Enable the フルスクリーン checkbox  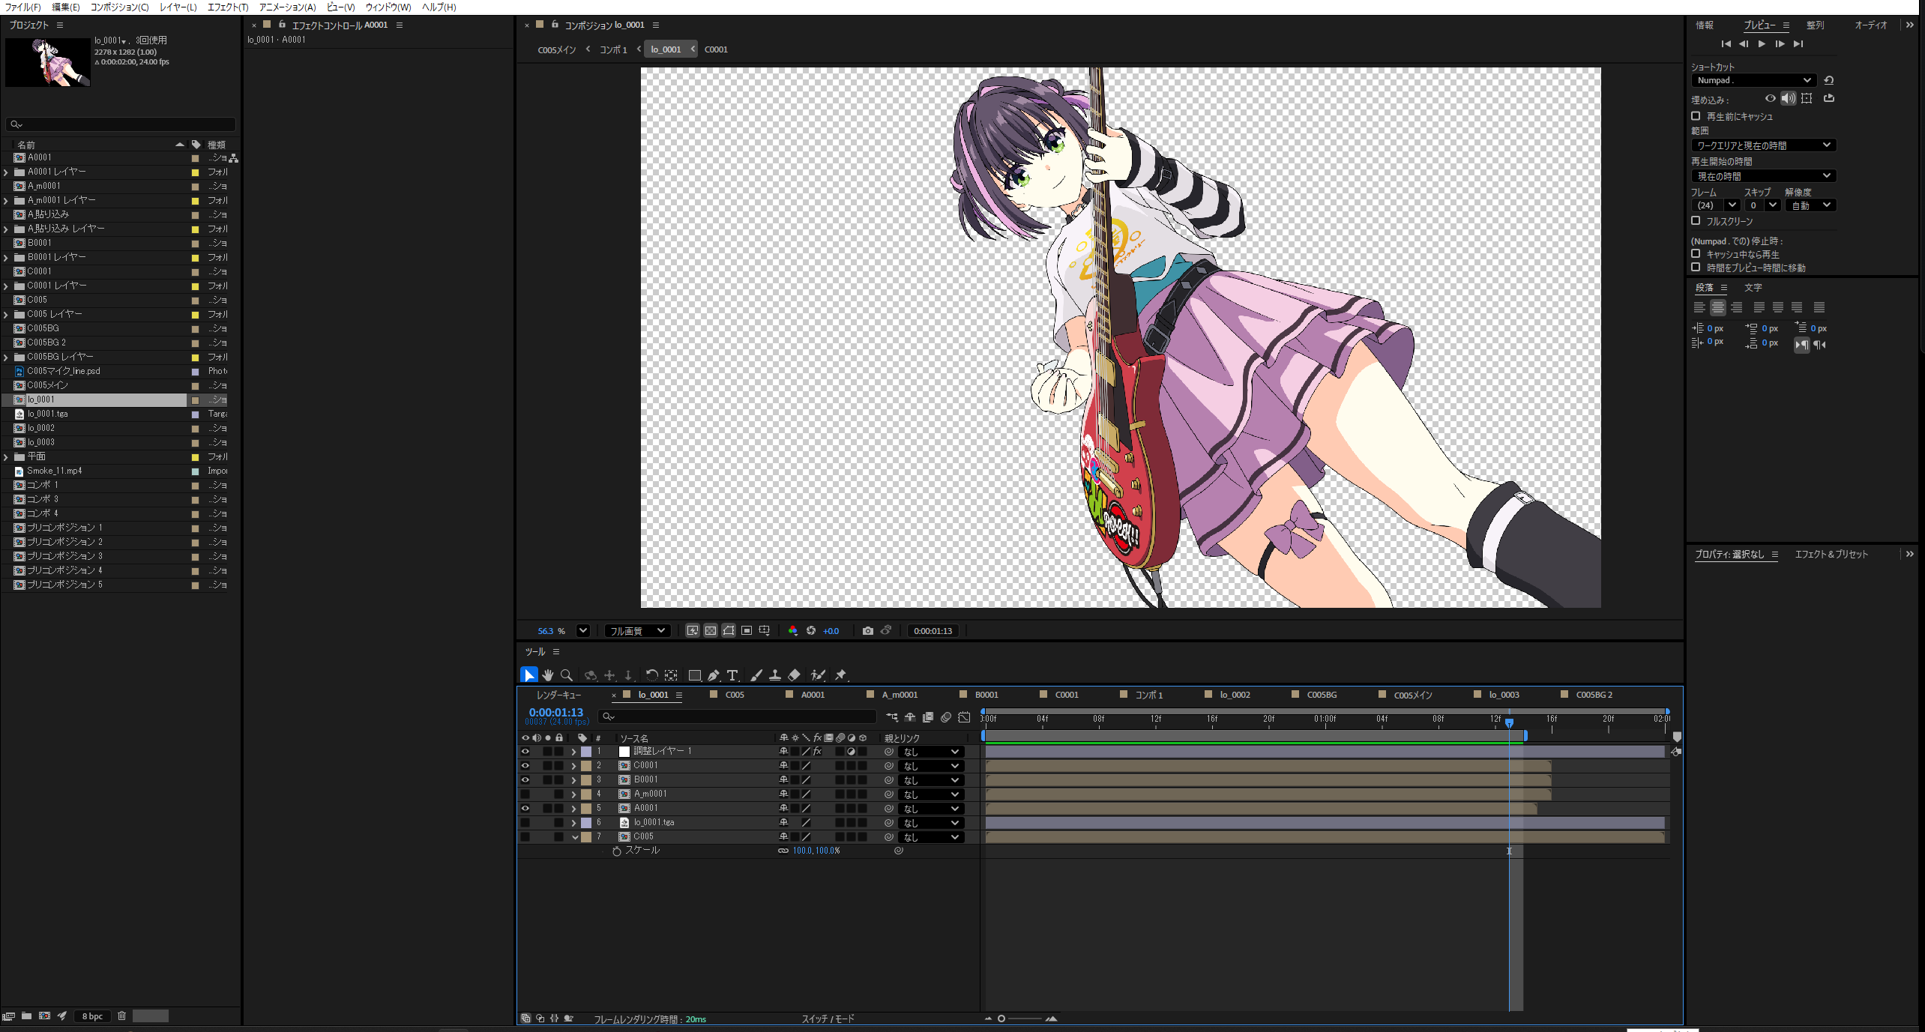click(x=1696, y=221)
